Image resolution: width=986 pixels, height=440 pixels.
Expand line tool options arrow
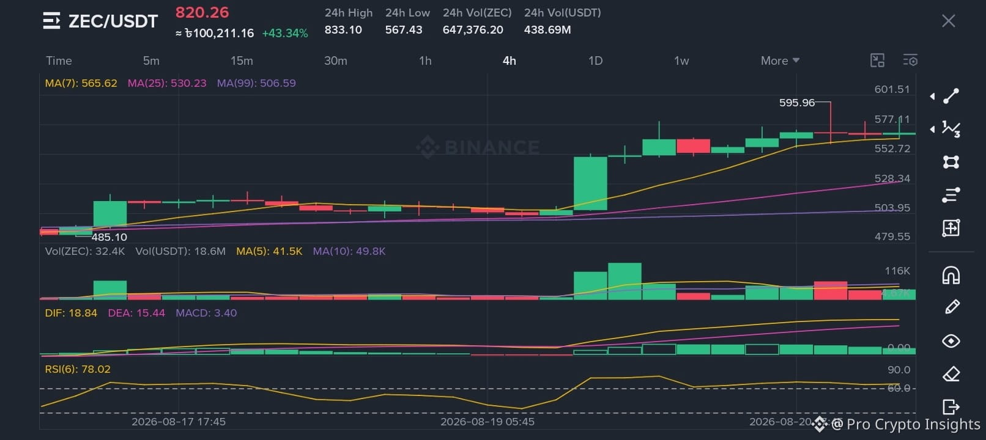tap(932, 96)
